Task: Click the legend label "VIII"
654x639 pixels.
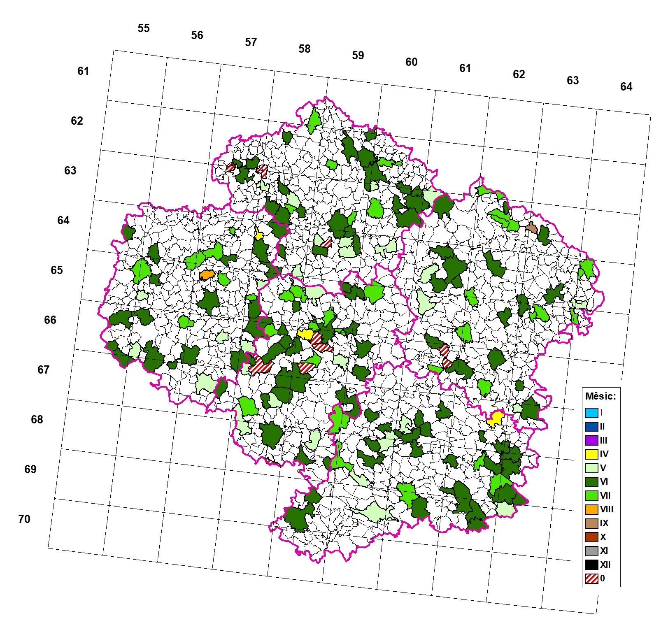Action: pyautogui.click(x=607, y=509)
